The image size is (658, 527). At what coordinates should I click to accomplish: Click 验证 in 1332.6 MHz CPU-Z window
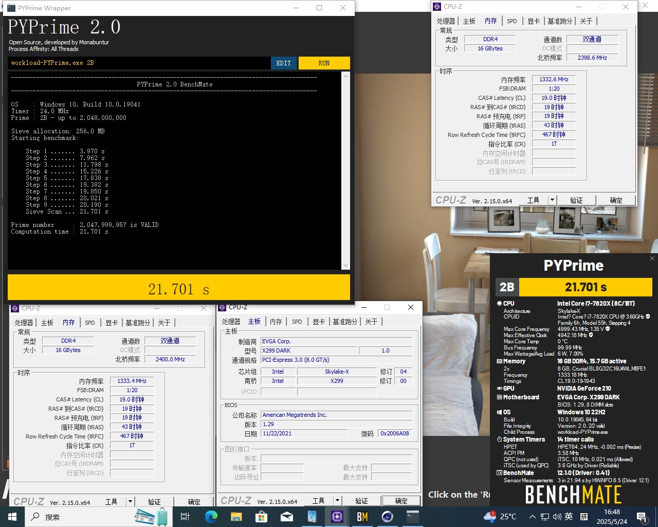click(576, 200)
